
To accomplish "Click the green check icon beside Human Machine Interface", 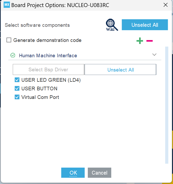I will point(13,55).
